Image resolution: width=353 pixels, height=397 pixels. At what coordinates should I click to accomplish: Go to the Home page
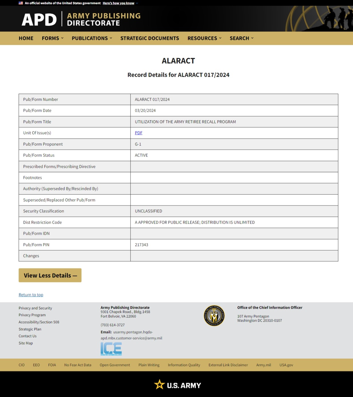[26, 38]
